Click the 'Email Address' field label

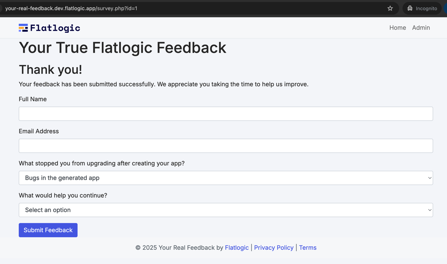(39, 131)
